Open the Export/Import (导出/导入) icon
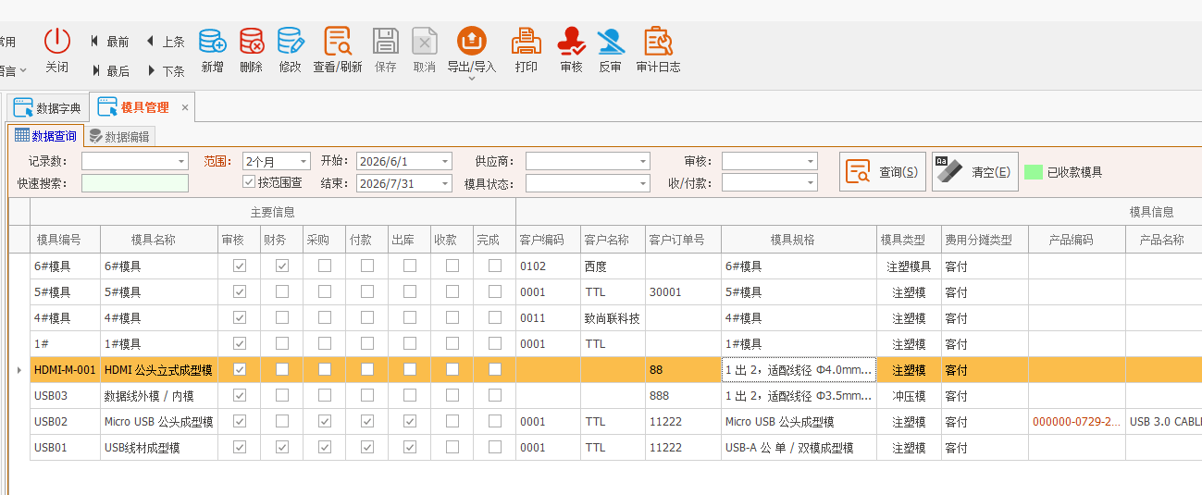This screenshot has height=495, width=1202. pos(472,40)
